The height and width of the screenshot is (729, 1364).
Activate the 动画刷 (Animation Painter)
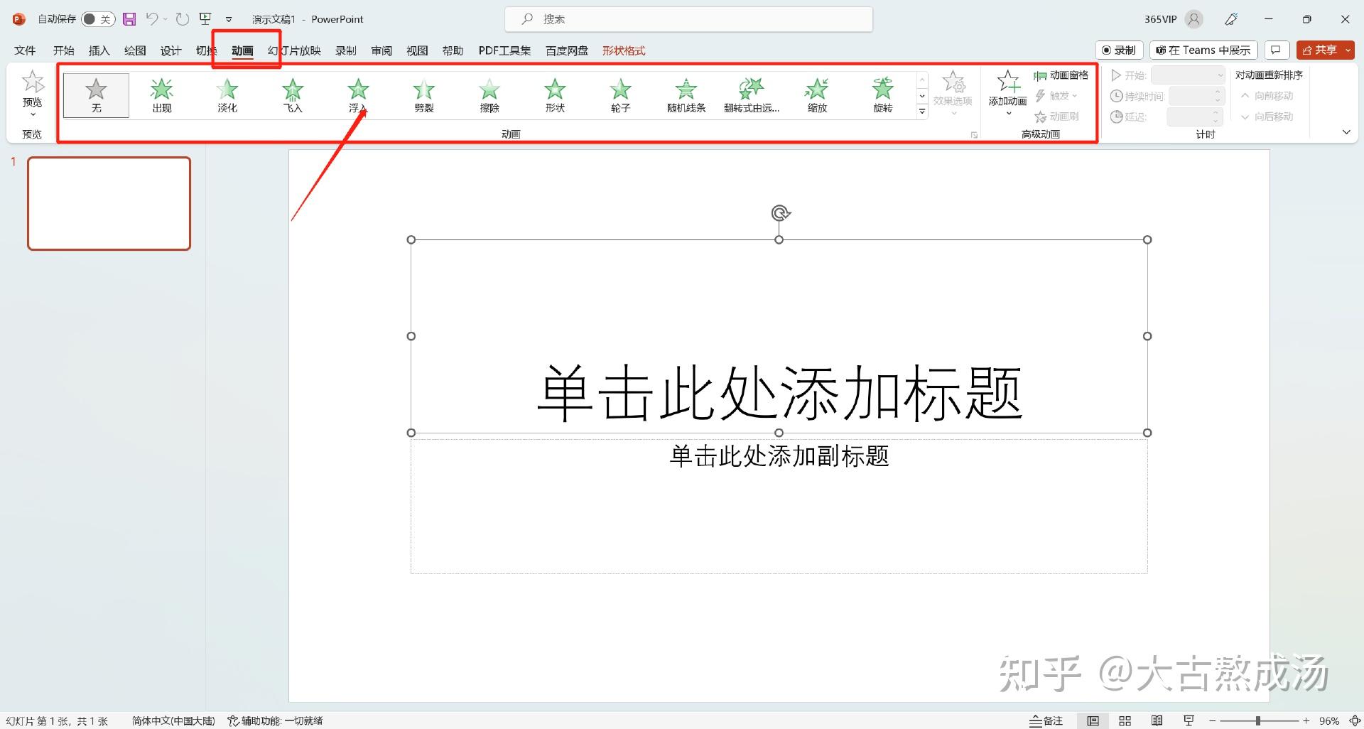[x=1057, y=117]
